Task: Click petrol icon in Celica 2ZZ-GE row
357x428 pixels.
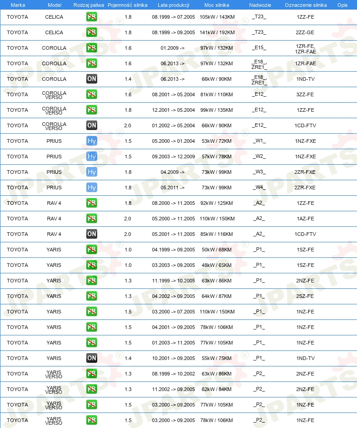Action: 91,32
